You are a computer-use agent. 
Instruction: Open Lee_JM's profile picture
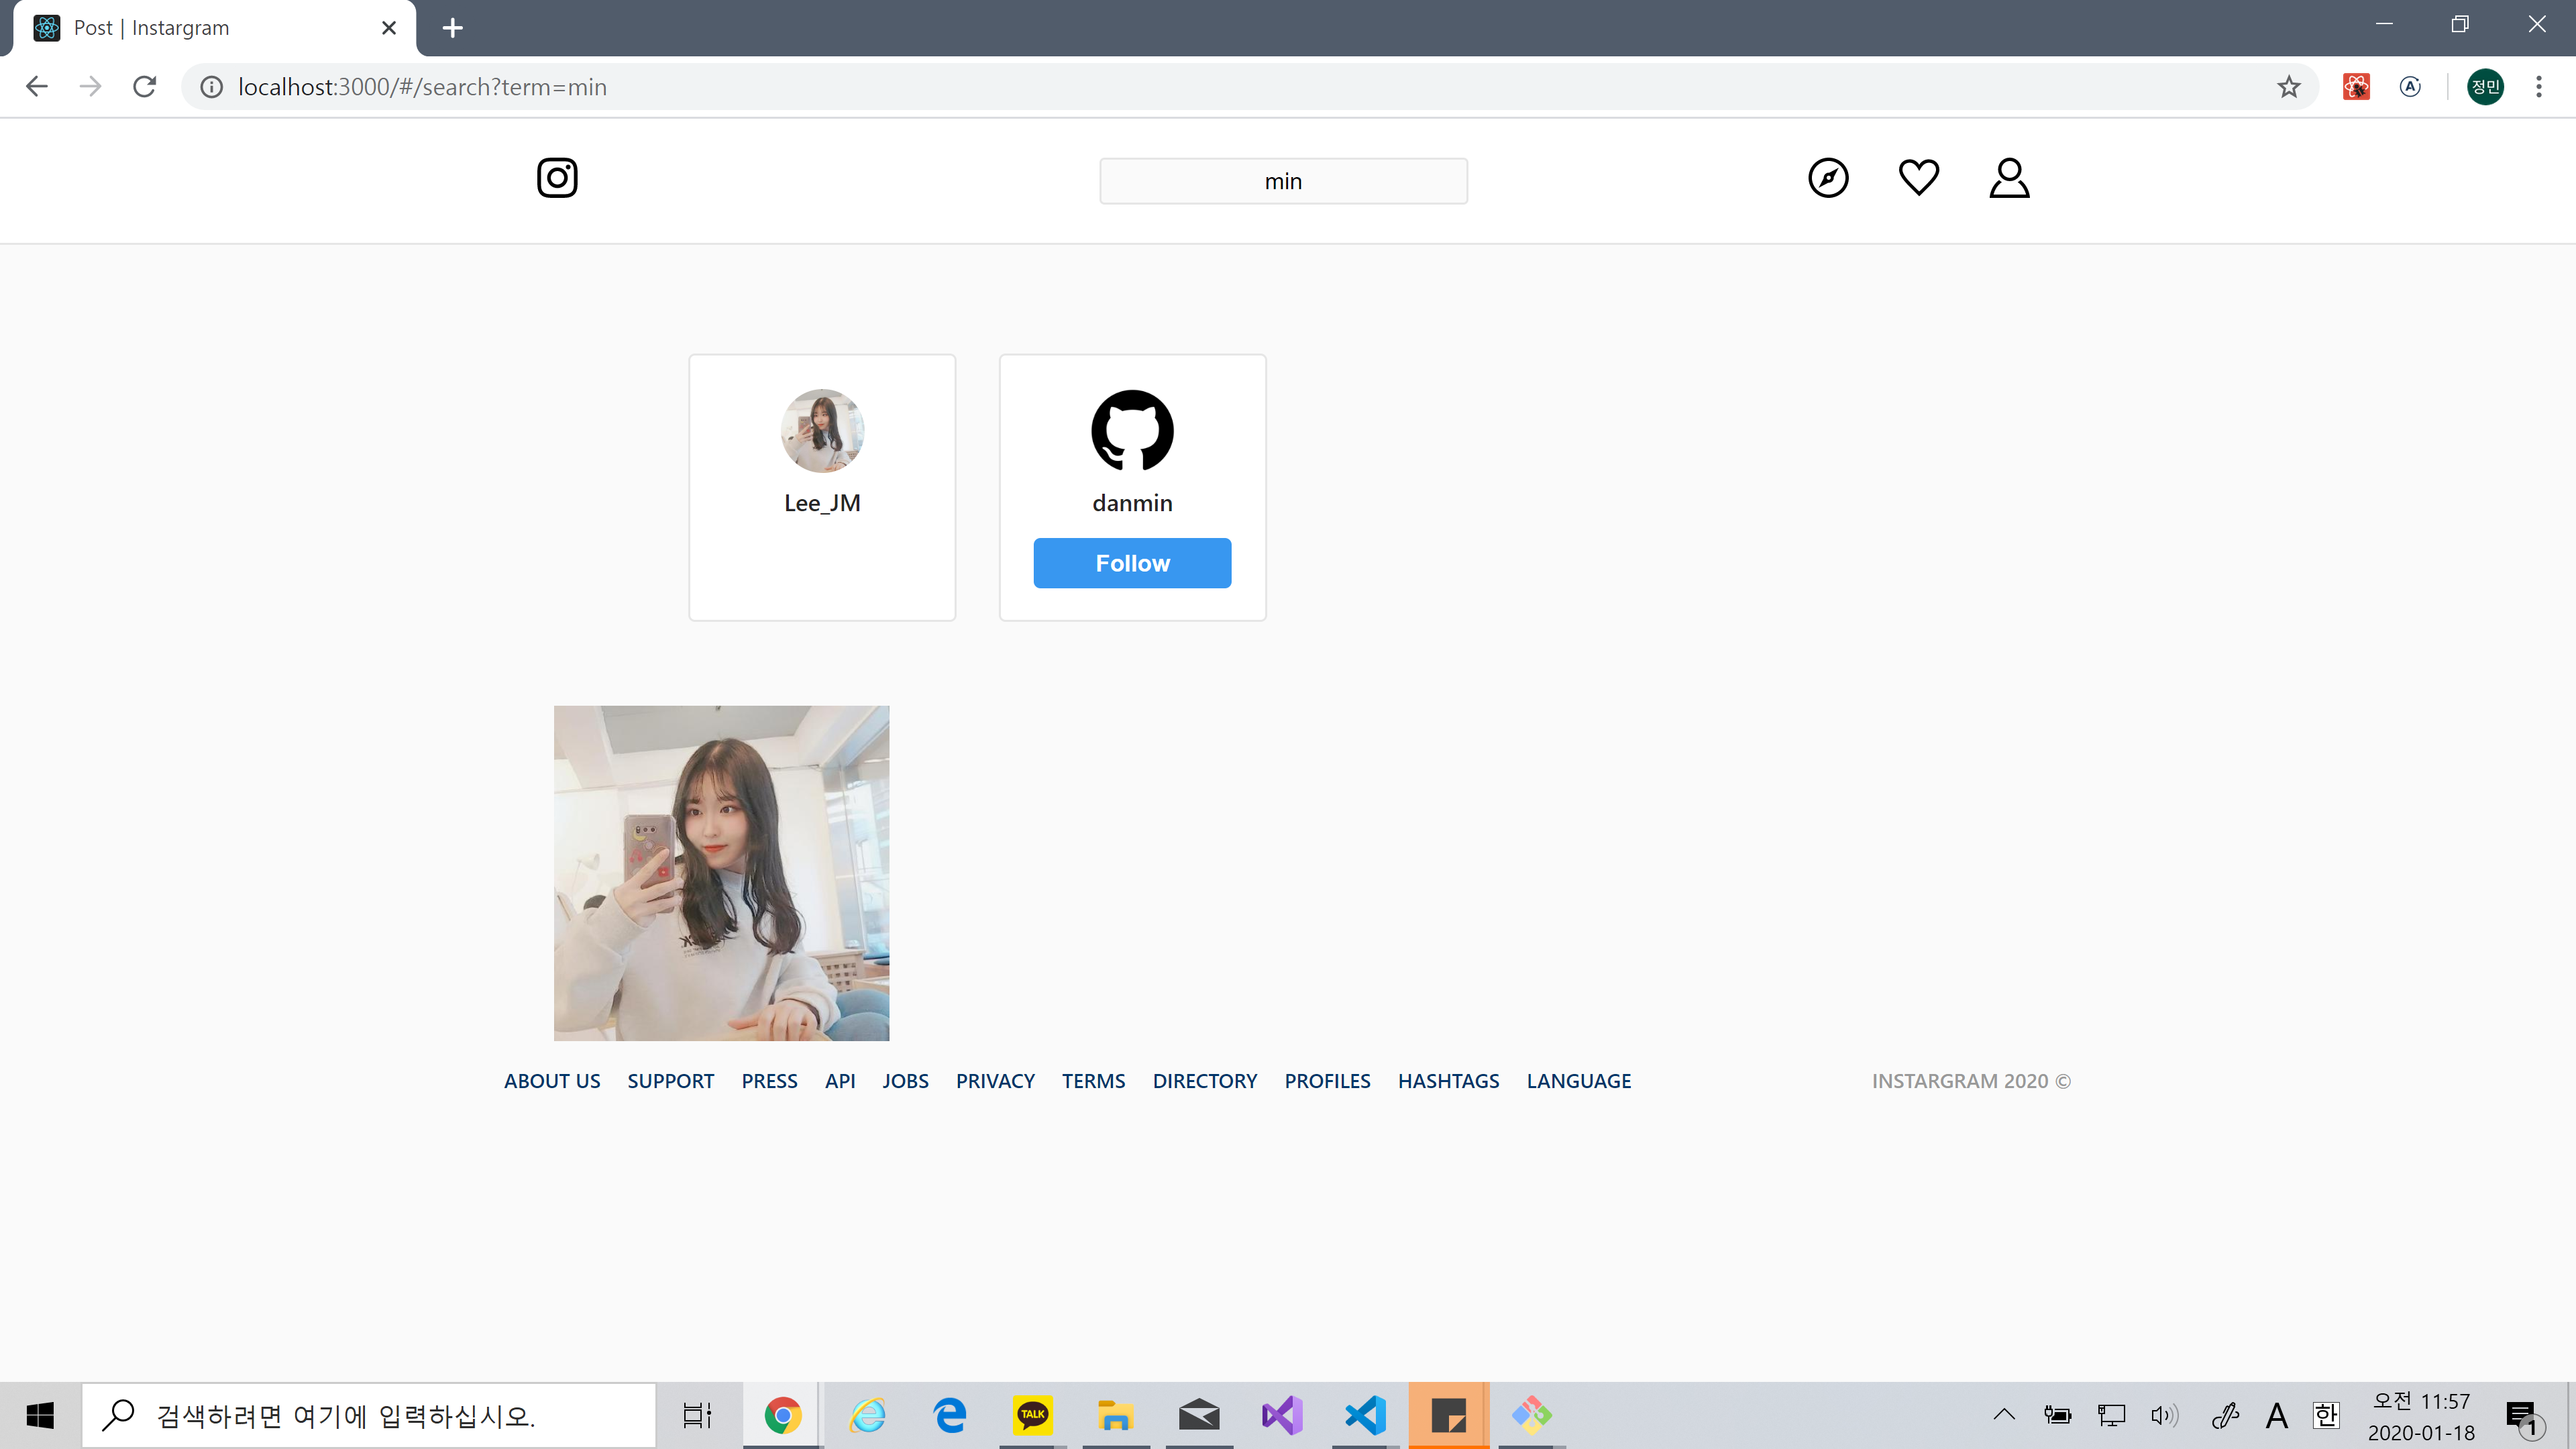[822, 430]
